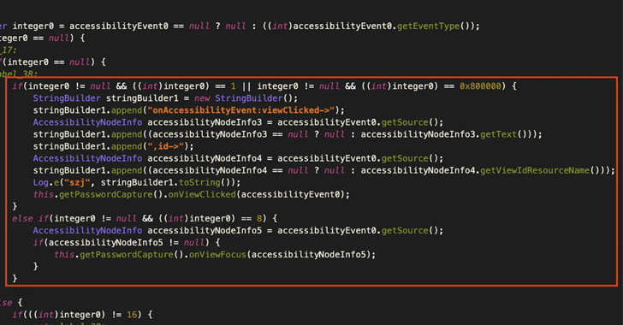Image resolution: width=623 pixels, height=325 pixels.
Task: Click the accessibilityNodeInfo3 variable in the AccessibilityNodeInfo declaration line
Action: pos(205,122)
